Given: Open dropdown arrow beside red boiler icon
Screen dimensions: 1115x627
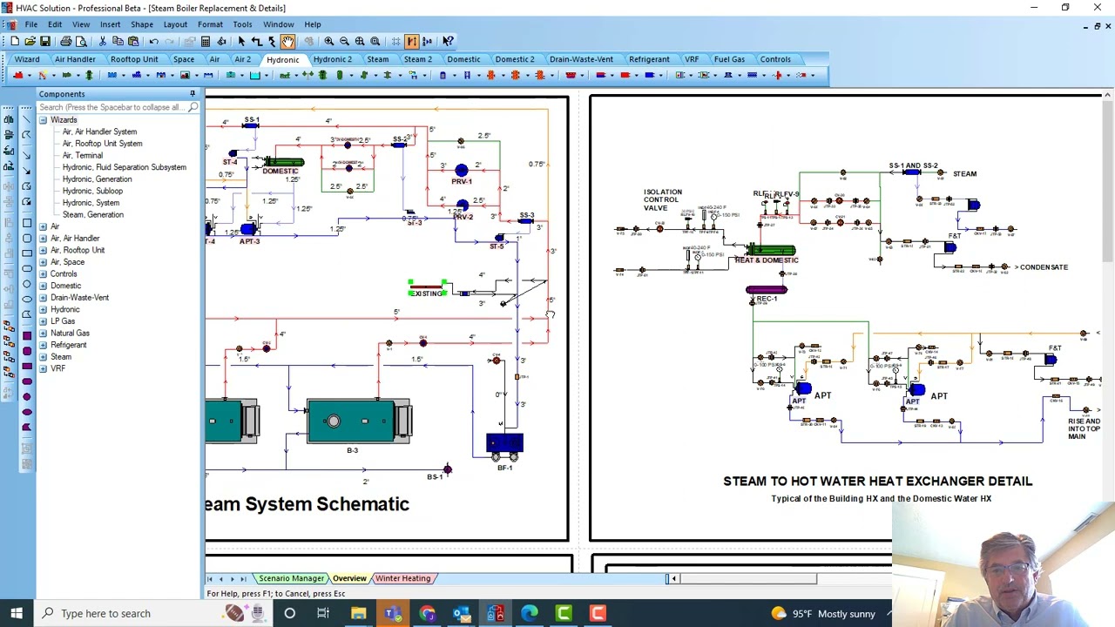Looking at the screenshot, I should pyautogui.click(x=28, y=75).
